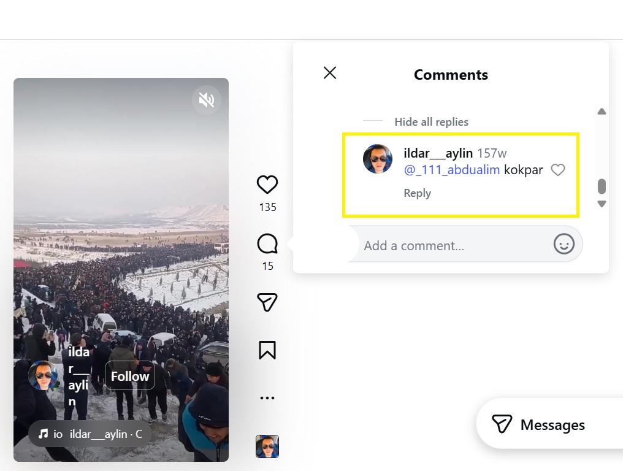Image resolution: width=623 pixels, height=471 pixels.
Task: Like the reel with heart icon
Action: [x=267, y=185]
